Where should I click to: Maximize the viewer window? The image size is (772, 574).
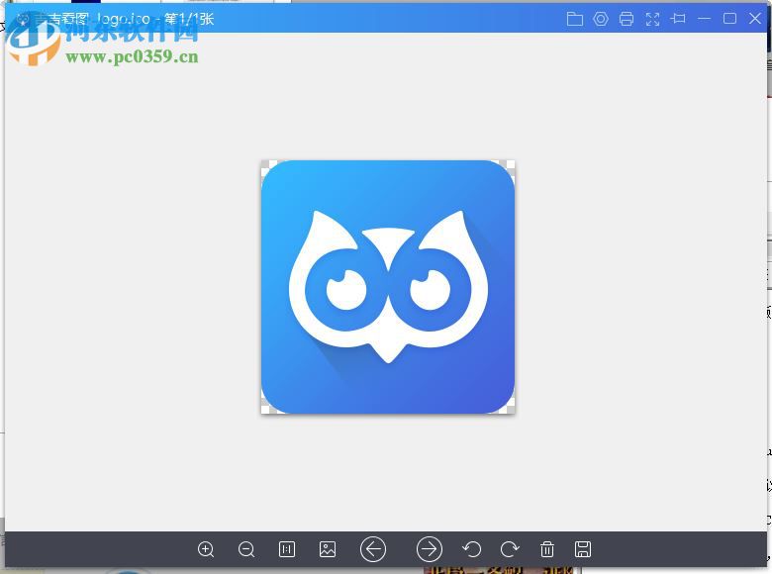(729, 18)
